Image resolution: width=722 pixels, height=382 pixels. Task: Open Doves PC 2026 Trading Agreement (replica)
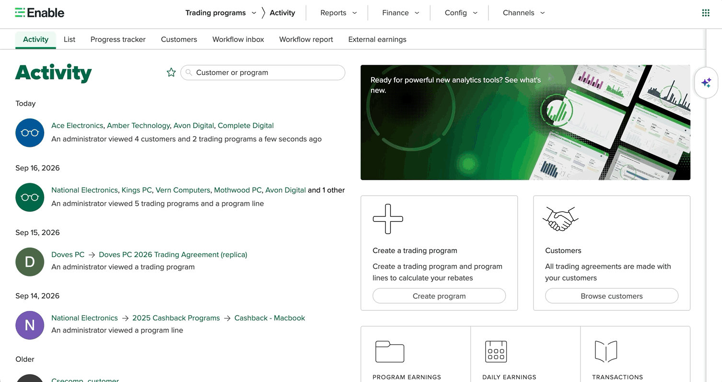(x=173, y=255)
